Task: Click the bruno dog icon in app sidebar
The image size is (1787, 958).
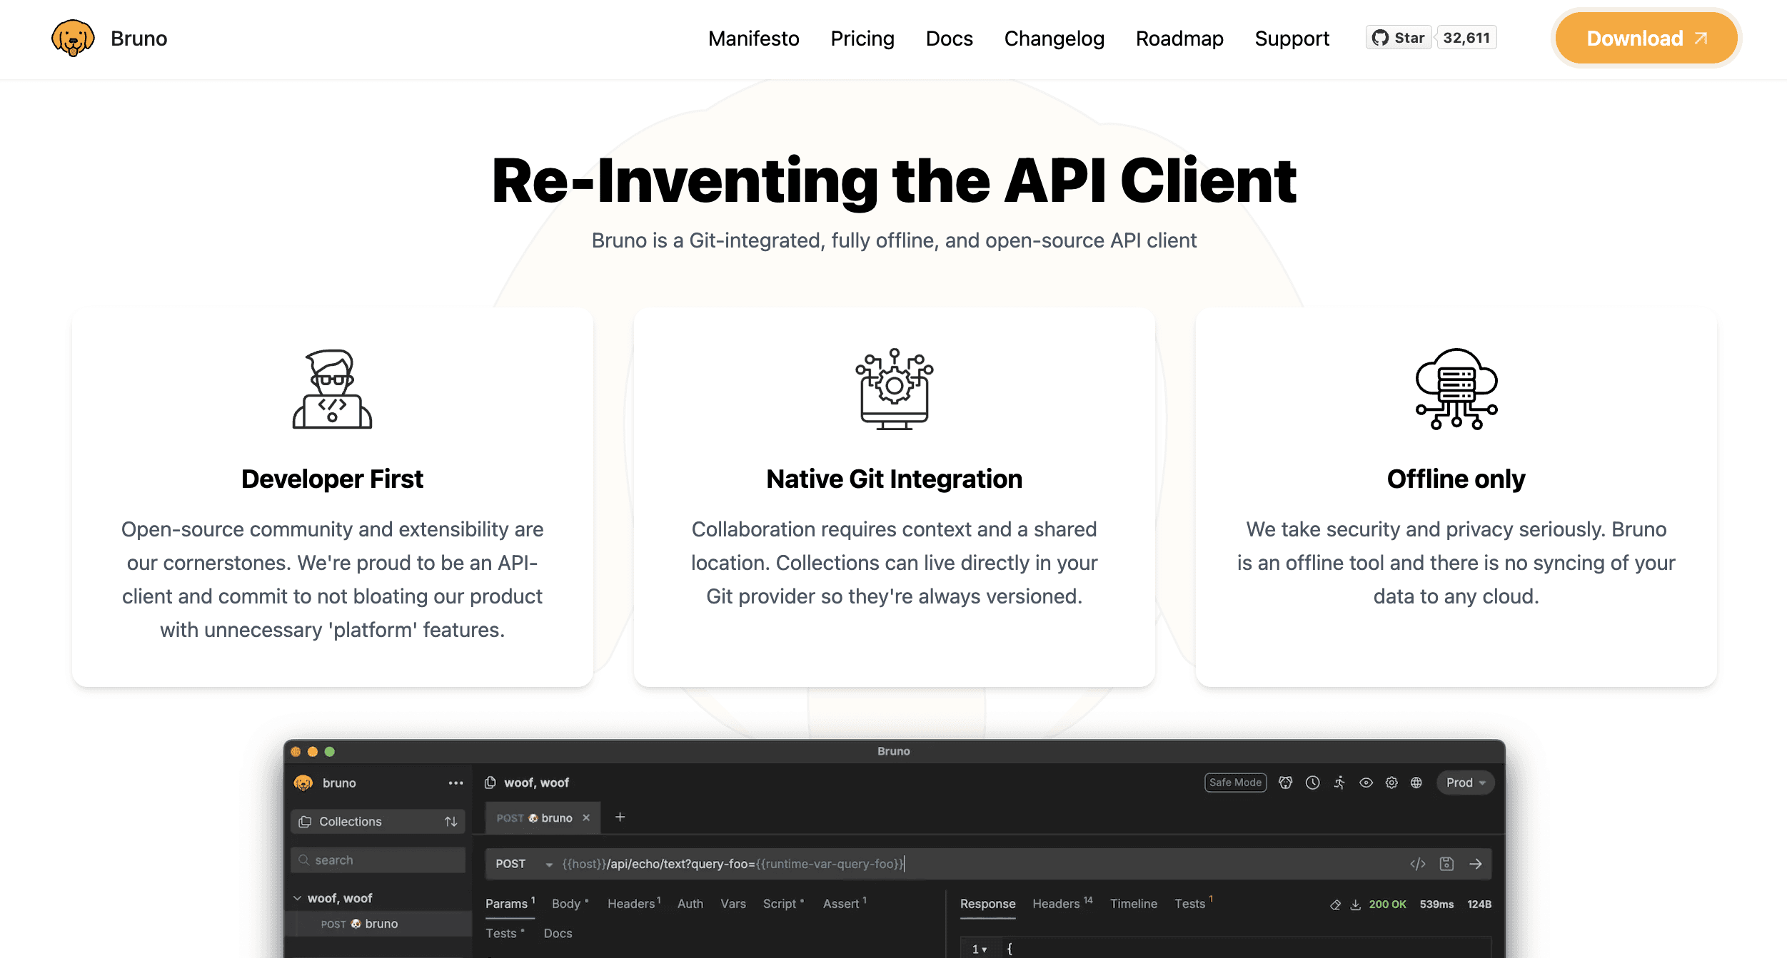Action: pos(303,783)
